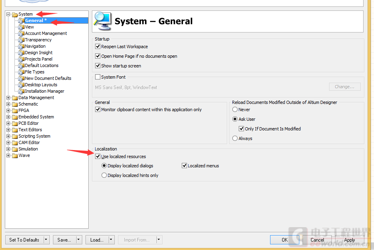374x250 pixels.
Task: Click the Account Management page icon
Action: [x=21, y=34]
